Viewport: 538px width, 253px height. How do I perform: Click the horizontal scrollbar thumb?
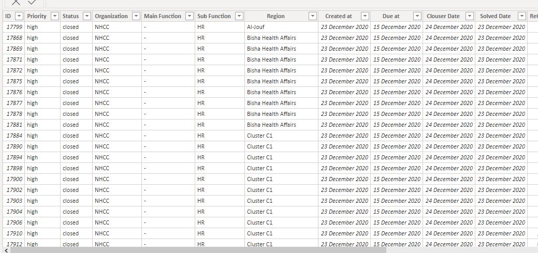[x=198, y=250]
